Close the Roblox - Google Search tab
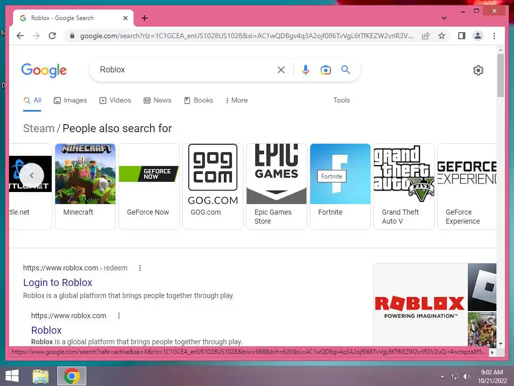 pyautogui.click(x=125, y=18)
